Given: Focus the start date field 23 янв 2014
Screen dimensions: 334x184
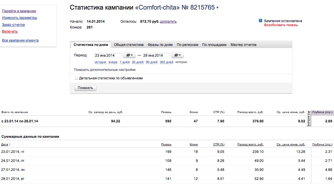Looking at the screenshot, I should tap(108, 56).
